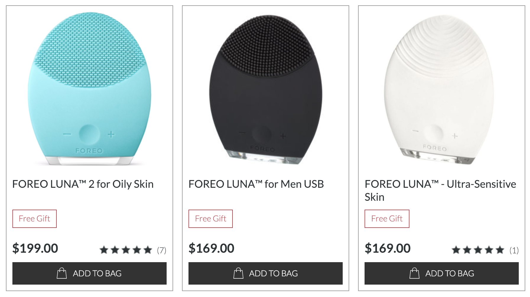Click bag icon on Ultra-Sensitive Add to Bag

pyautogui.click(x=414, y=273)
